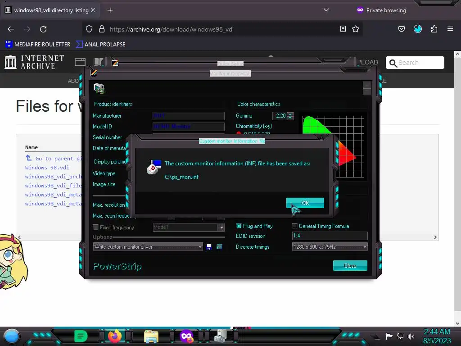Bookmark this page with the star icon

click(356, 29)
